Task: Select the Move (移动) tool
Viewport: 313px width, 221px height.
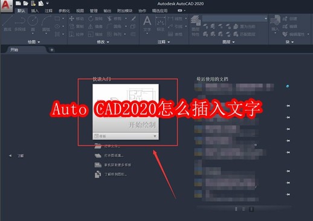Action: pyautogui.click(x=76, y=19)
